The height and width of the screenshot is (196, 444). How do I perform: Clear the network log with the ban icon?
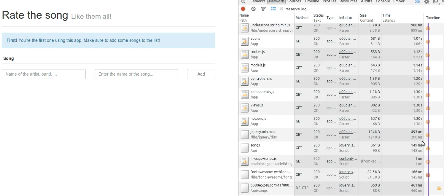click(x=253, y=9)
